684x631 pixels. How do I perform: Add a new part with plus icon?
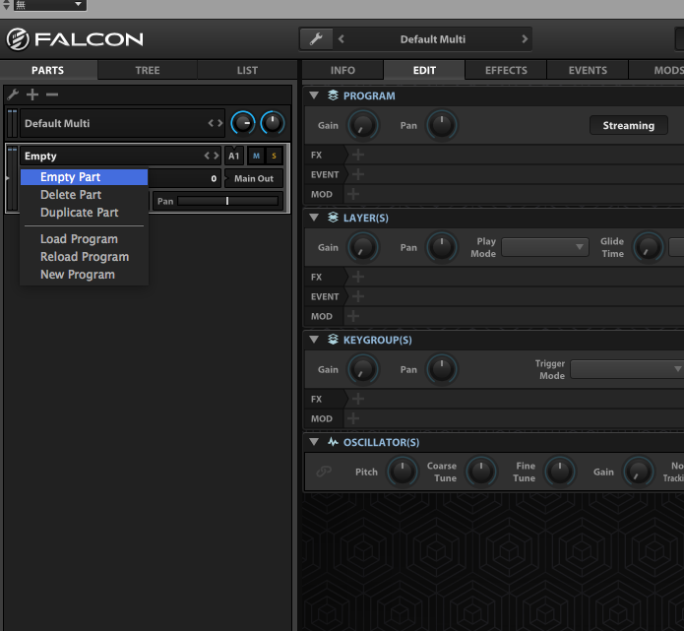pyautogui.click(x=32, y=95)
